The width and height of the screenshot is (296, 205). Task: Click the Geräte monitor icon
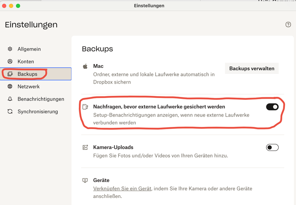tap(85, 181)
